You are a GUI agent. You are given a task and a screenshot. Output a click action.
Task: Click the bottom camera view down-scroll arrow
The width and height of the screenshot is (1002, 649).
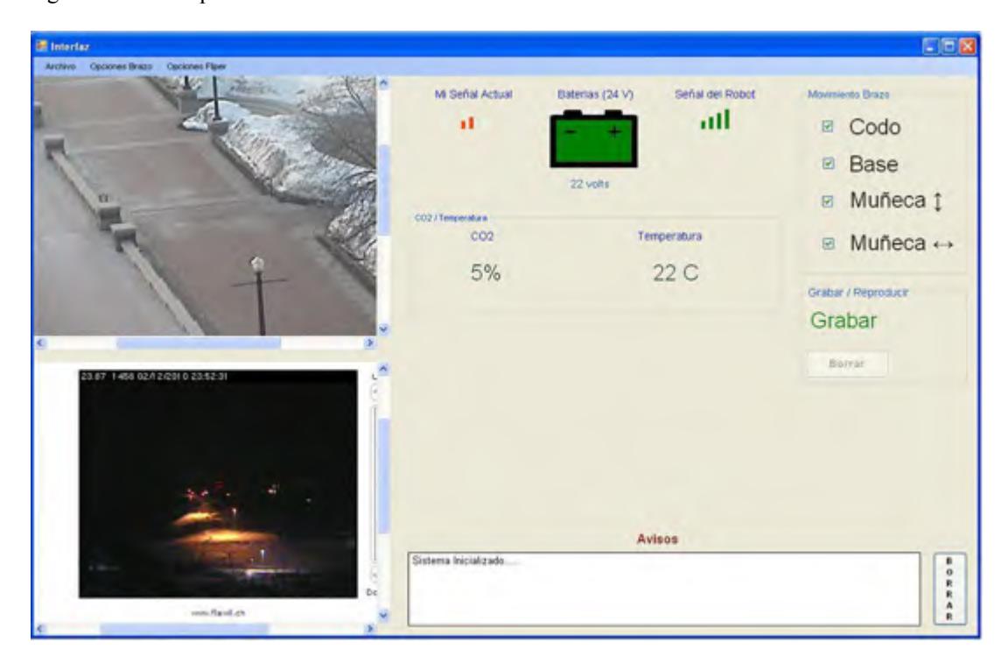pos(383,615)
